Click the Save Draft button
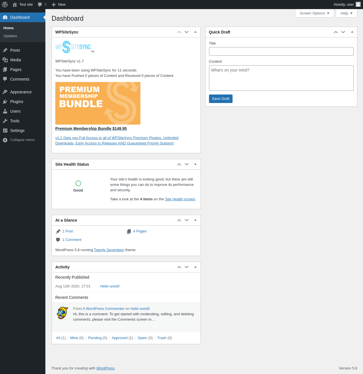This screenshot has height=374, width=363. (x=221, y=99)
